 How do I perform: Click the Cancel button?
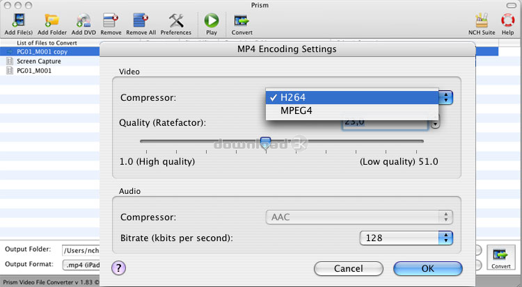[x=348, y=268]
